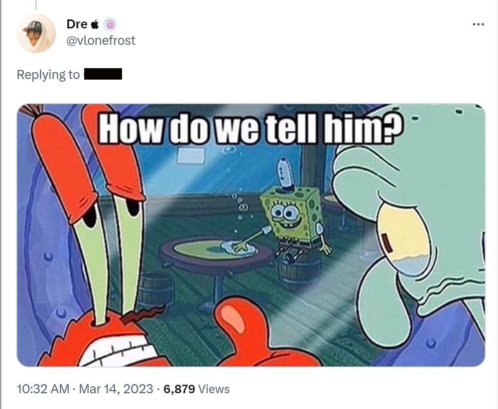Open the three-dot More options menu
The width and height of the screenshot is (498, 409).
[x=478, y=24]
